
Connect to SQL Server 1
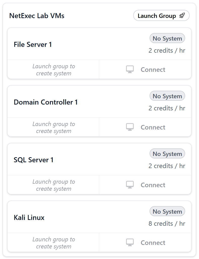coord(145,185)
